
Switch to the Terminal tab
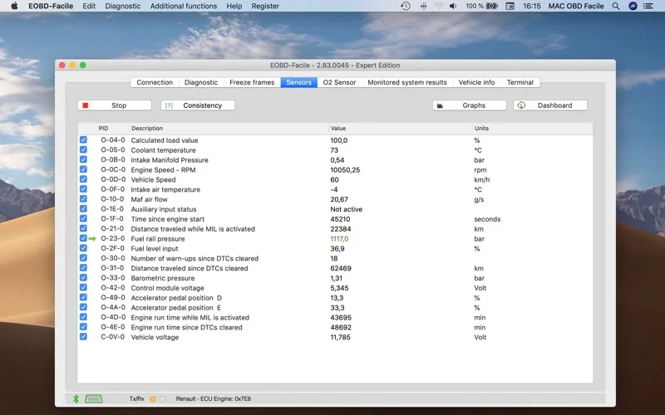[520, 82]
